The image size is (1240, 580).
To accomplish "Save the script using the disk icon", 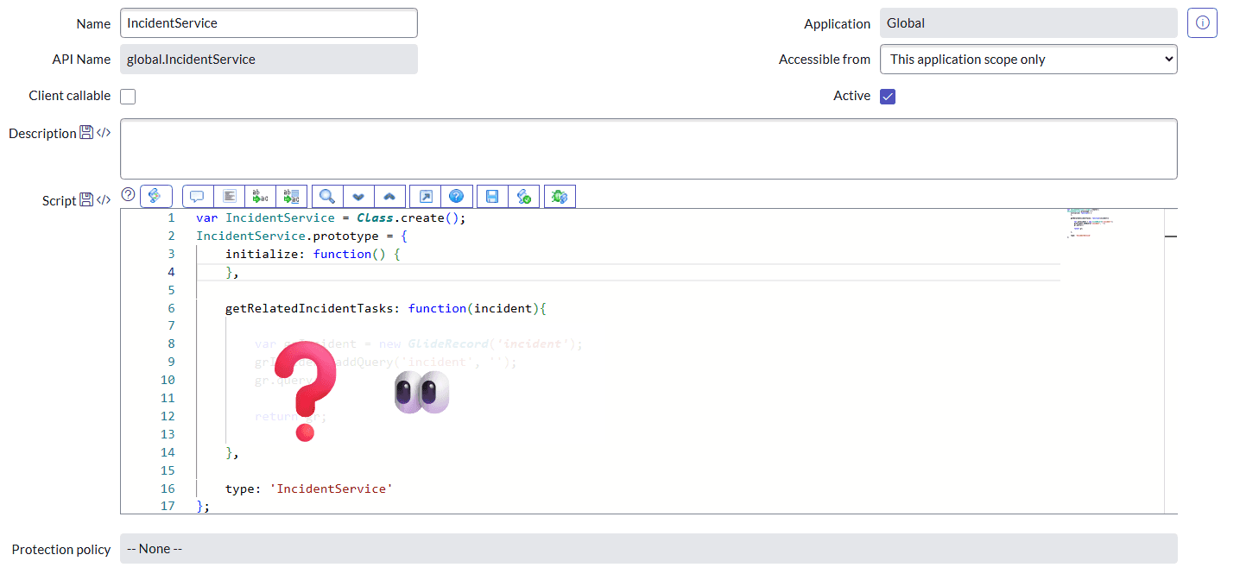I will click(491, 196).
